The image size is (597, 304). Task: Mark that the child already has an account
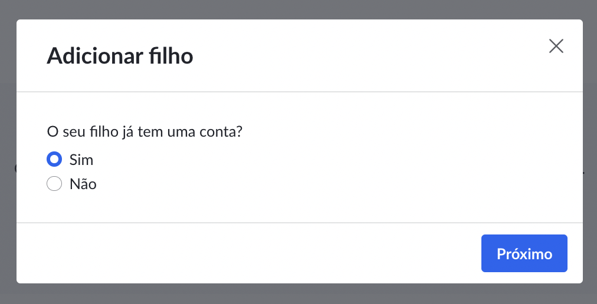pos(54,160)
